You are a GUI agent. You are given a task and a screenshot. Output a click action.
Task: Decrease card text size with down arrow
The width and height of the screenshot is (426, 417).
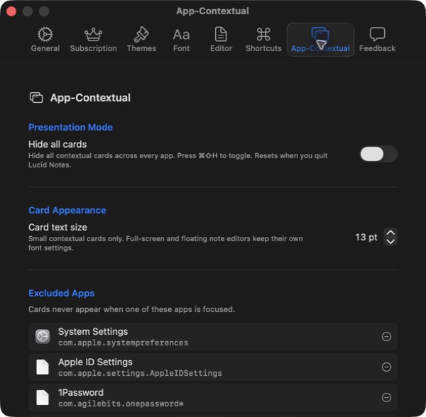(390, 241)
